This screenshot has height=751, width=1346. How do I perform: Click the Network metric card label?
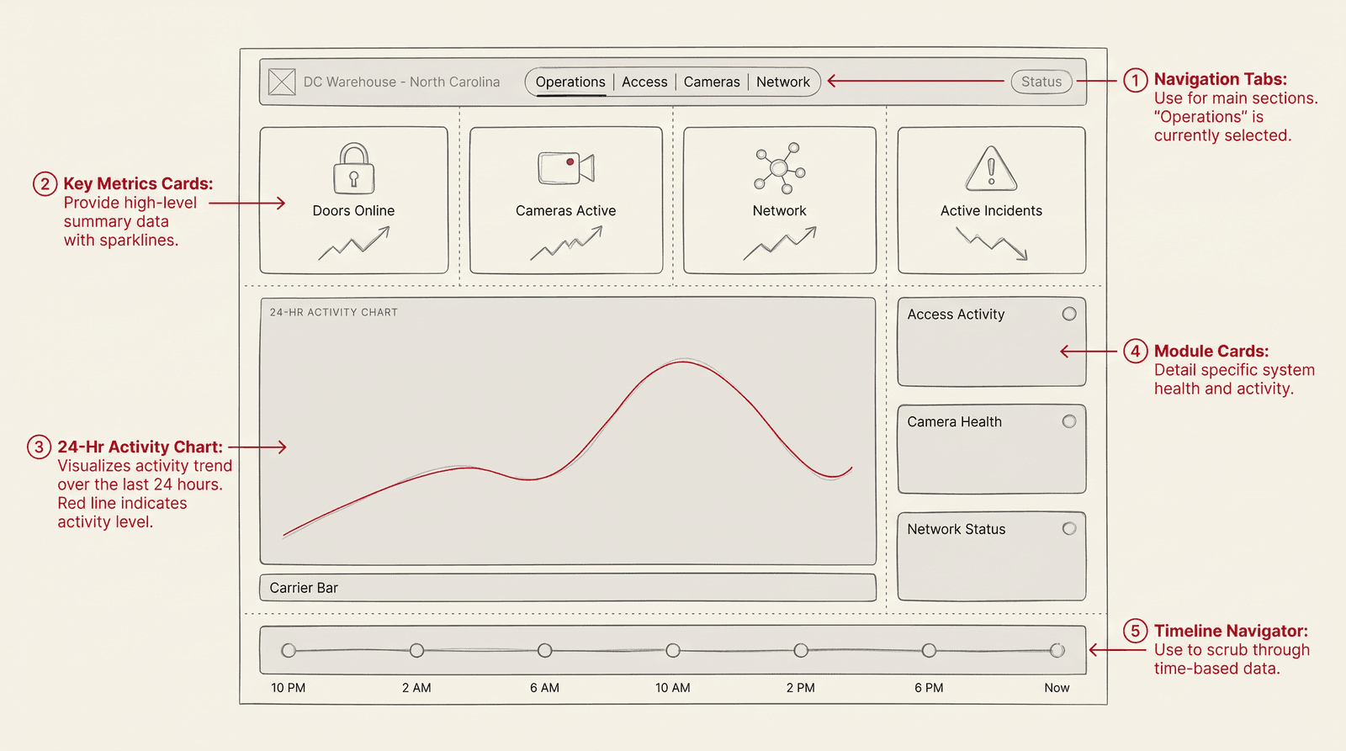point(779,211)
